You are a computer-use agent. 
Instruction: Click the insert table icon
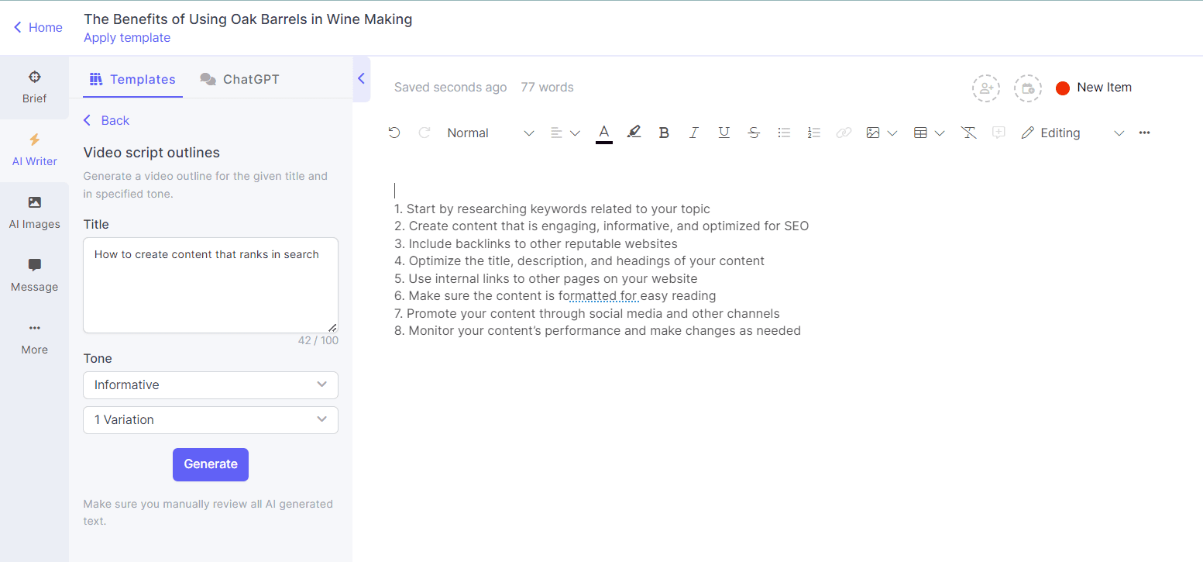click(920, 133)
